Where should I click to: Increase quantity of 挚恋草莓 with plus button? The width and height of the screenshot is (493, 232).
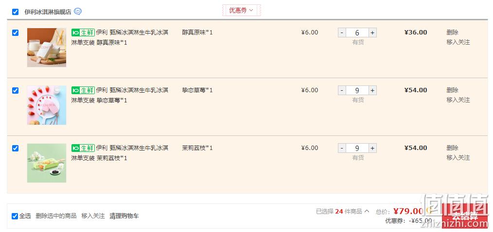[x=372, y=90]
